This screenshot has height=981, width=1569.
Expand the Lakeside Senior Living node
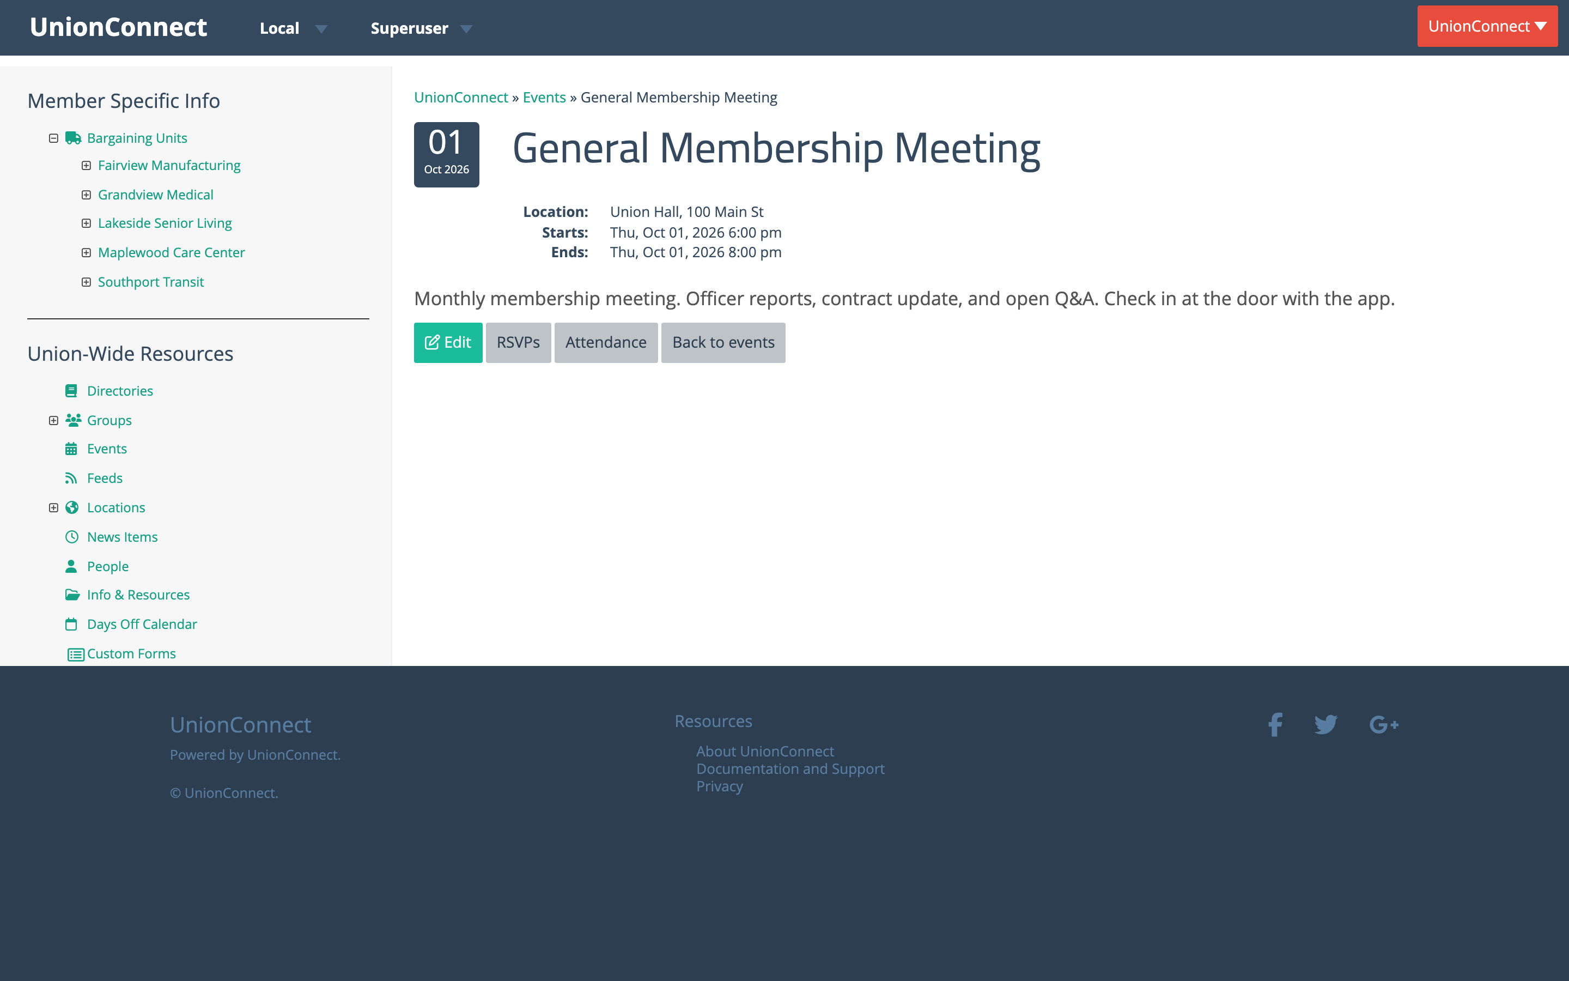click(x=86, y=223)
